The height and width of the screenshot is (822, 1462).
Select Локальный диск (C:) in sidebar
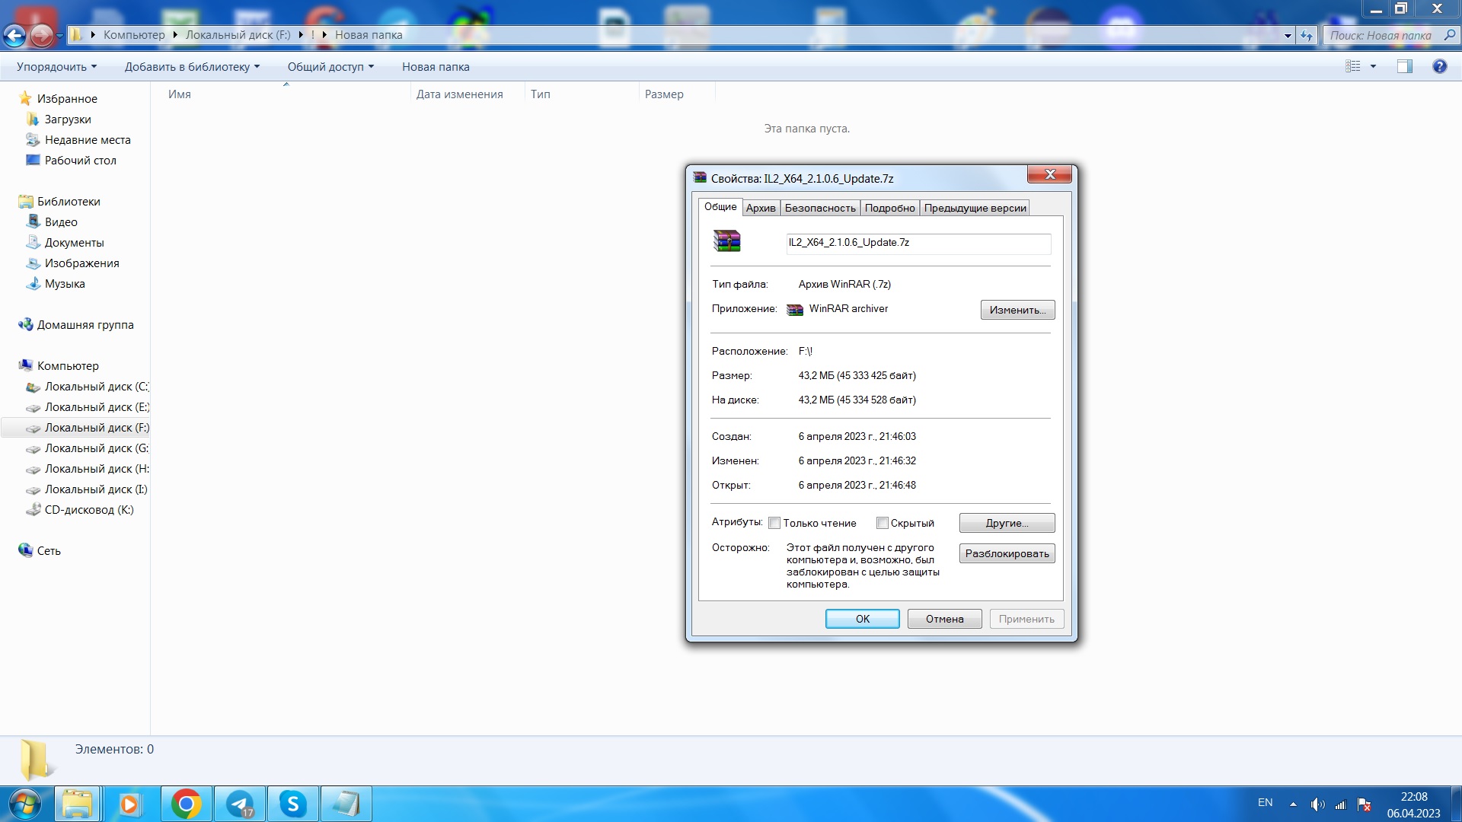[88, 387]
